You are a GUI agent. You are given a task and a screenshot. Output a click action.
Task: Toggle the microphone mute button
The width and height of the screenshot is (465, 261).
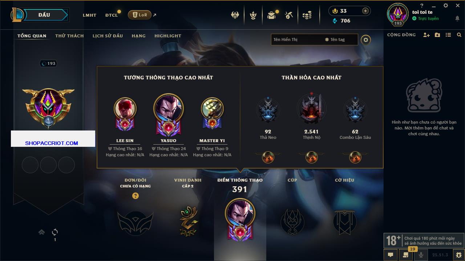coord(421,255)
